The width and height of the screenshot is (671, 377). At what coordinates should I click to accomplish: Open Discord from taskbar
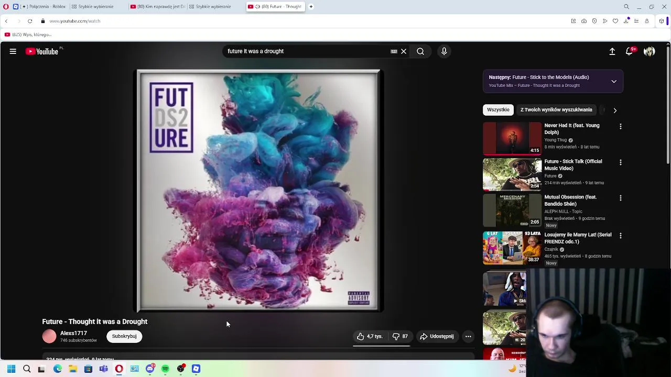pyautogui.click(x=150, y=369)
